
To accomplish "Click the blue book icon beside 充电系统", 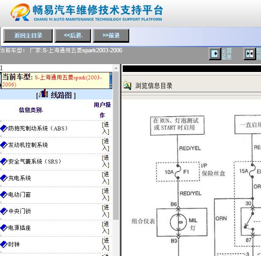I will (x=3, y=178).
